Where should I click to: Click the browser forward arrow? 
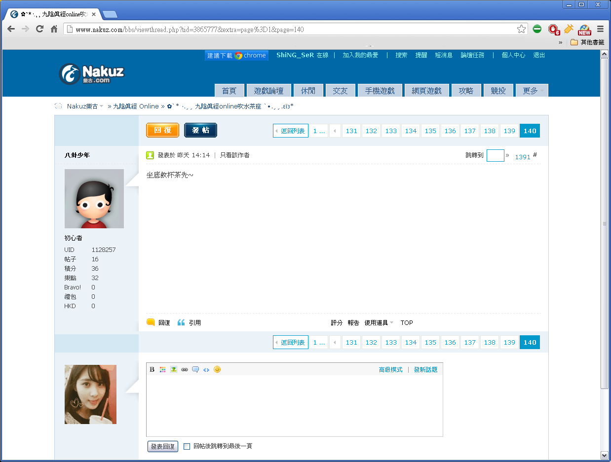[x=25, y=29]
